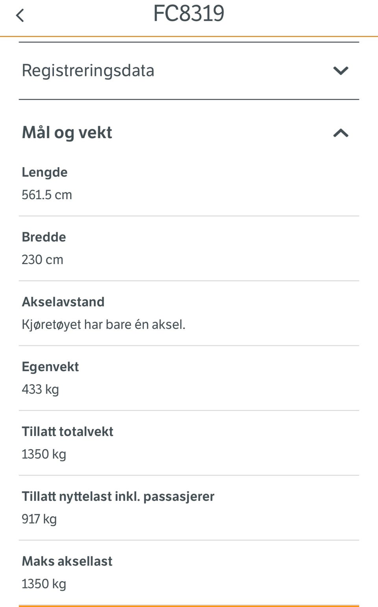Collapse the Mål og vekt chevron
The image size is (378, 607).
coord(341,133)
